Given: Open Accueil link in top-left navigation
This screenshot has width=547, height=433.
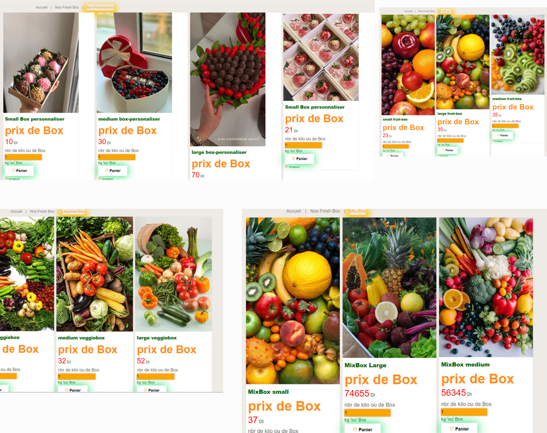Looking at the screenshot, I should [41, 7].
